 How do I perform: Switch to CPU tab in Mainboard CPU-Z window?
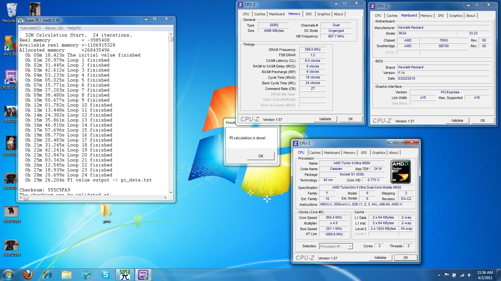pyautogui.click(x=378, y=16)
